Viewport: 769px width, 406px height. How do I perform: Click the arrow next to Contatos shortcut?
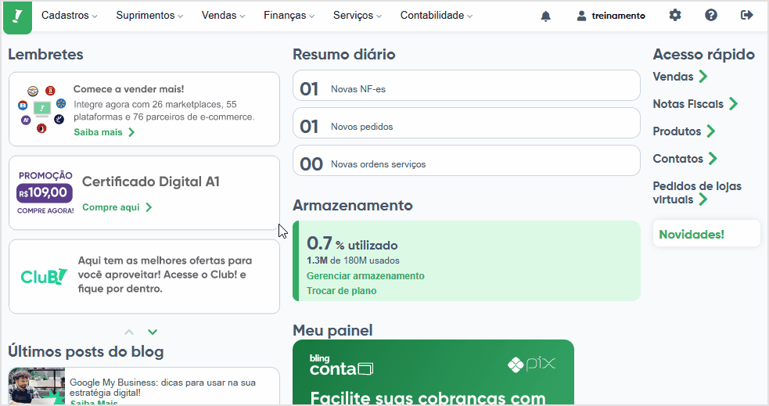[x=713, y=159]
